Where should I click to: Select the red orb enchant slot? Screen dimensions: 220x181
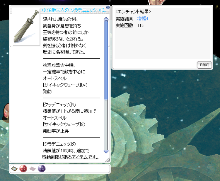(23, 169)
